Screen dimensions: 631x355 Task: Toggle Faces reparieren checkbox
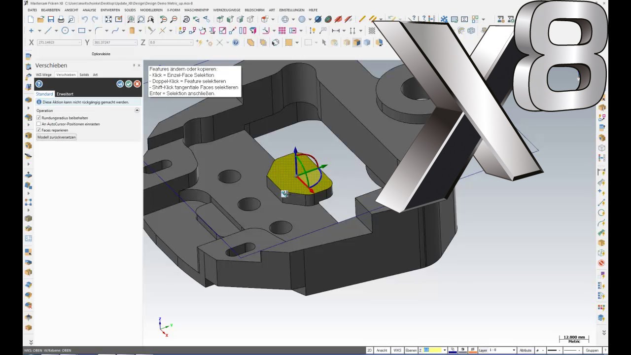coord(39,130)
